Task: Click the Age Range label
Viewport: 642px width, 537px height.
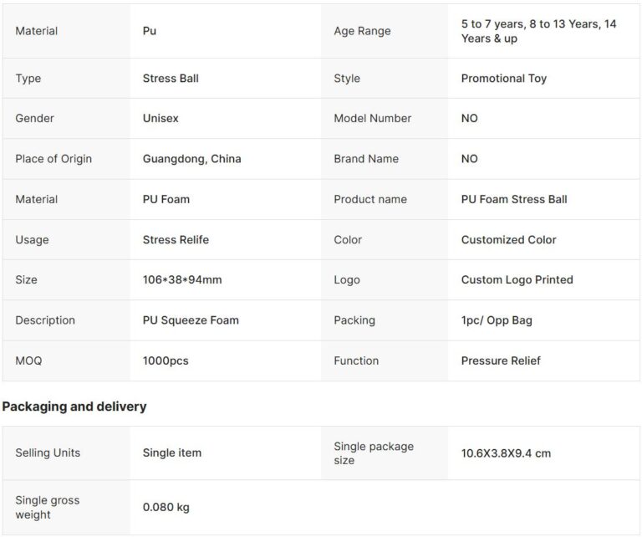Action: click(362, 31)
